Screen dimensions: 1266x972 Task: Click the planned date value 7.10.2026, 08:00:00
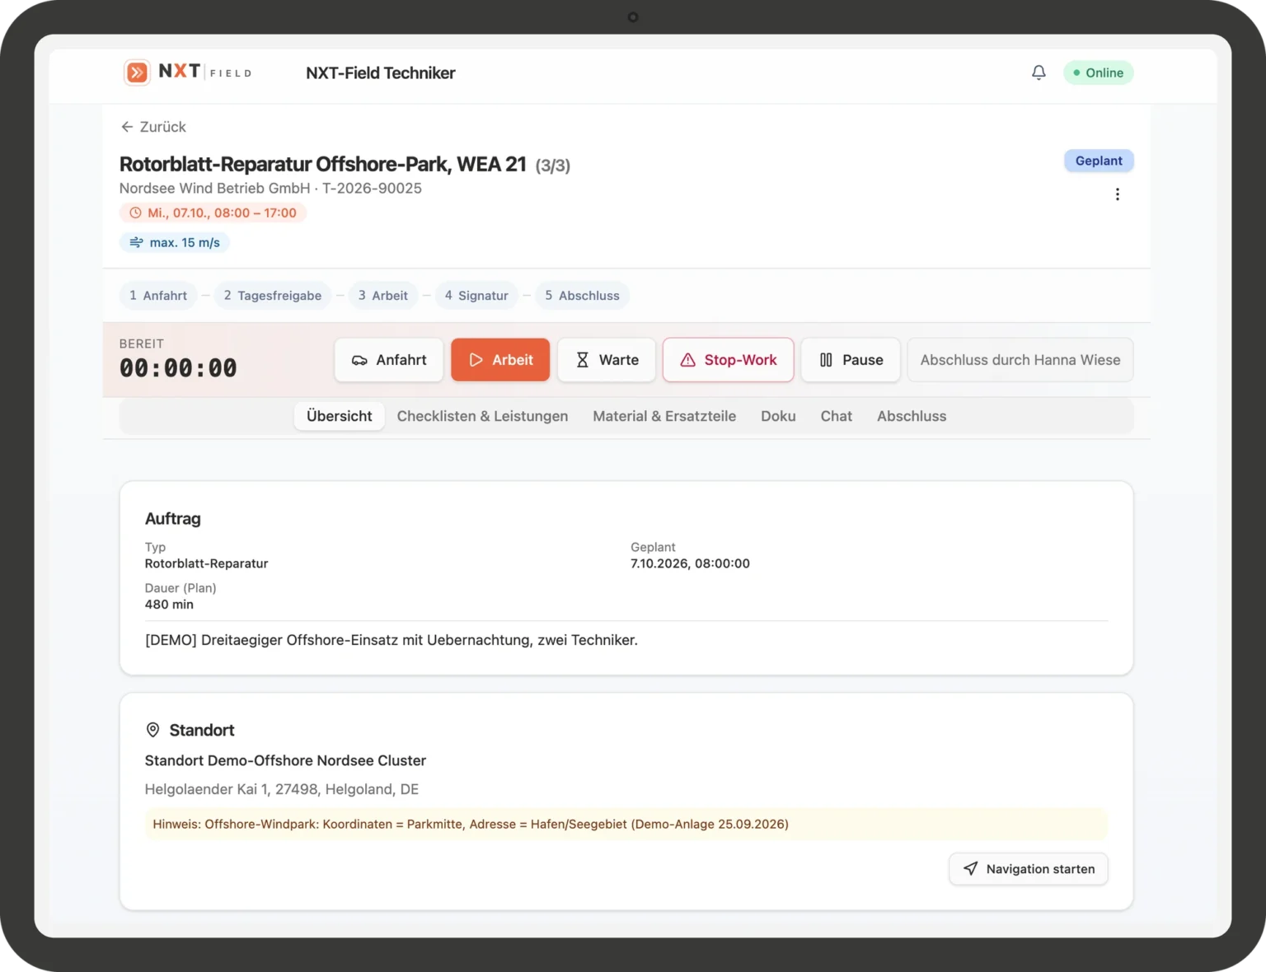691,563
